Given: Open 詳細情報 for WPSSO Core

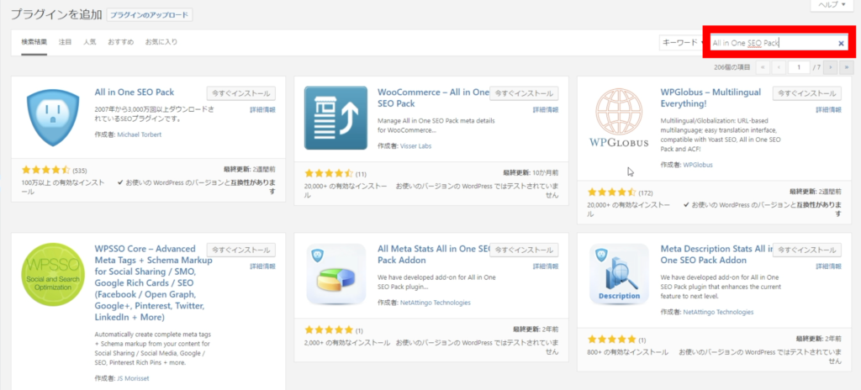Looking at the screenshot, I should click(x=262, y=266).
